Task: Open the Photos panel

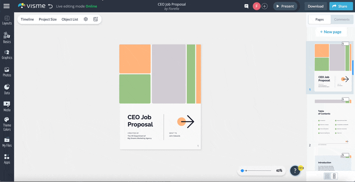Action: coord(7,72)
